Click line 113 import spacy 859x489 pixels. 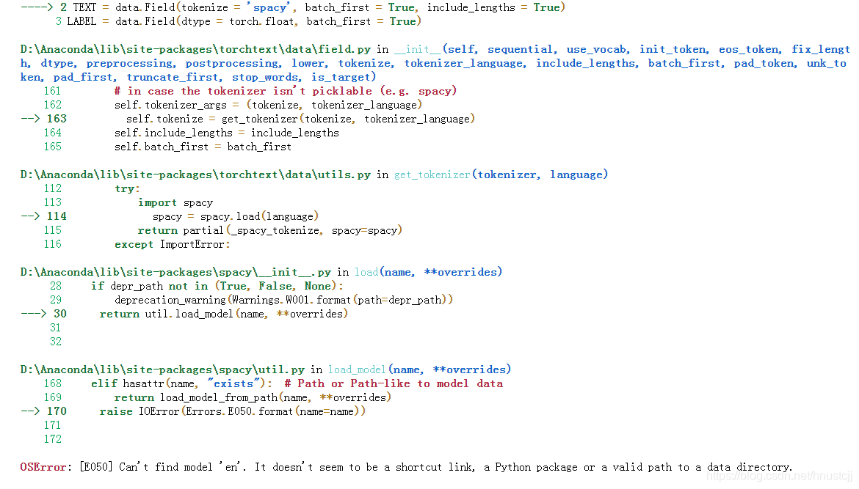(x=175, y=202)
